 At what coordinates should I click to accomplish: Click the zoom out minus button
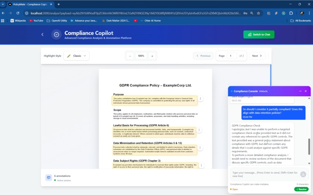(130, 56)
